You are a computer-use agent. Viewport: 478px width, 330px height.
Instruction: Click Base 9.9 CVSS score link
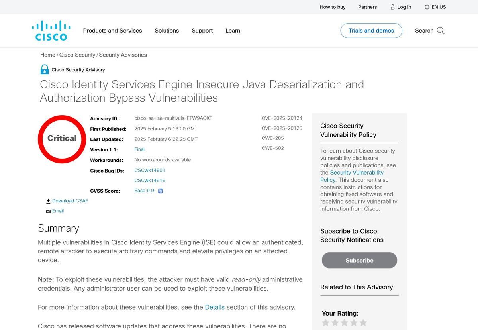coord(144,191)
